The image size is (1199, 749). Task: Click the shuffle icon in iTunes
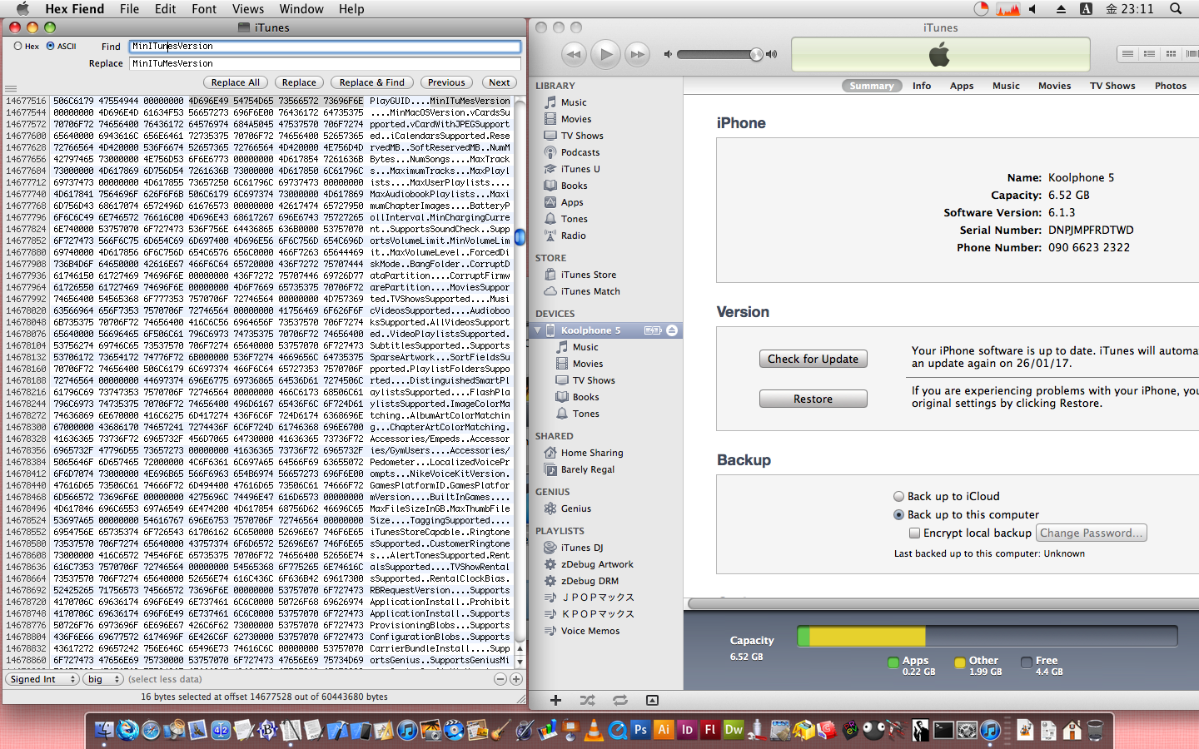pos(587,701)
